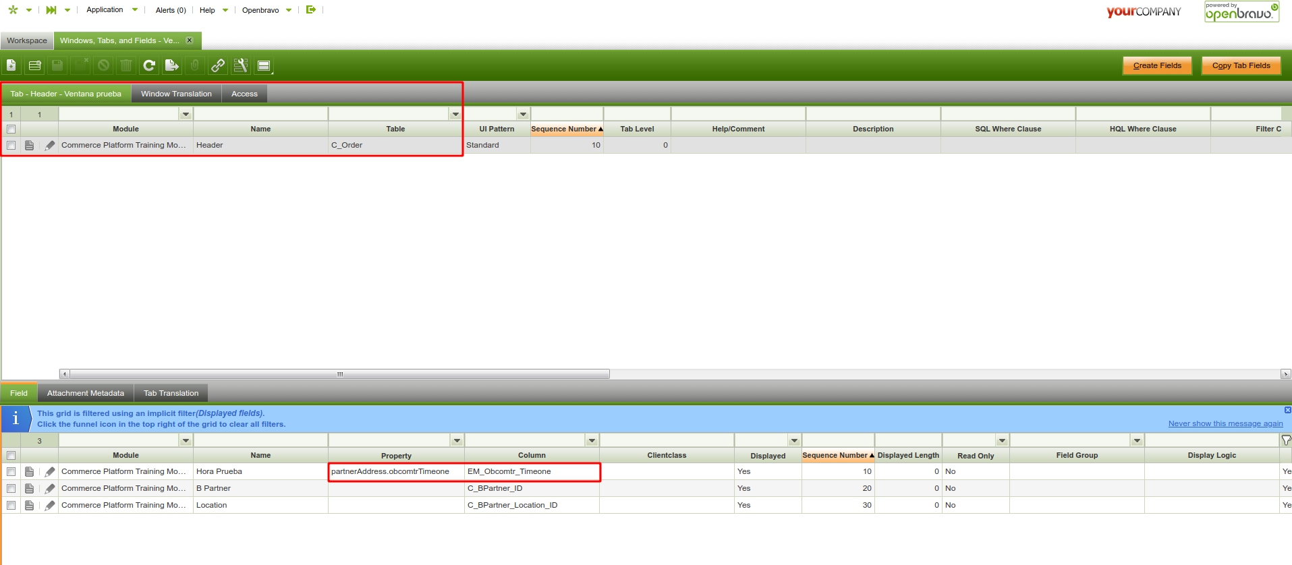The width and height of the screenshot is (1292, 565).
Task: Open the Property filter dropdown in the Field grid
Action: tap(457, 440)
